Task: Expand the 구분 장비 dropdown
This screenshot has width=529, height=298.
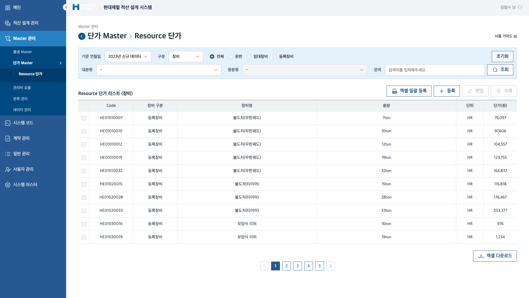Action: click(186, 57)
